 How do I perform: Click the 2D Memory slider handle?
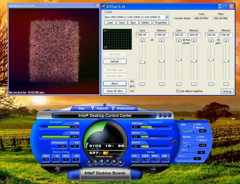point(162,61)
